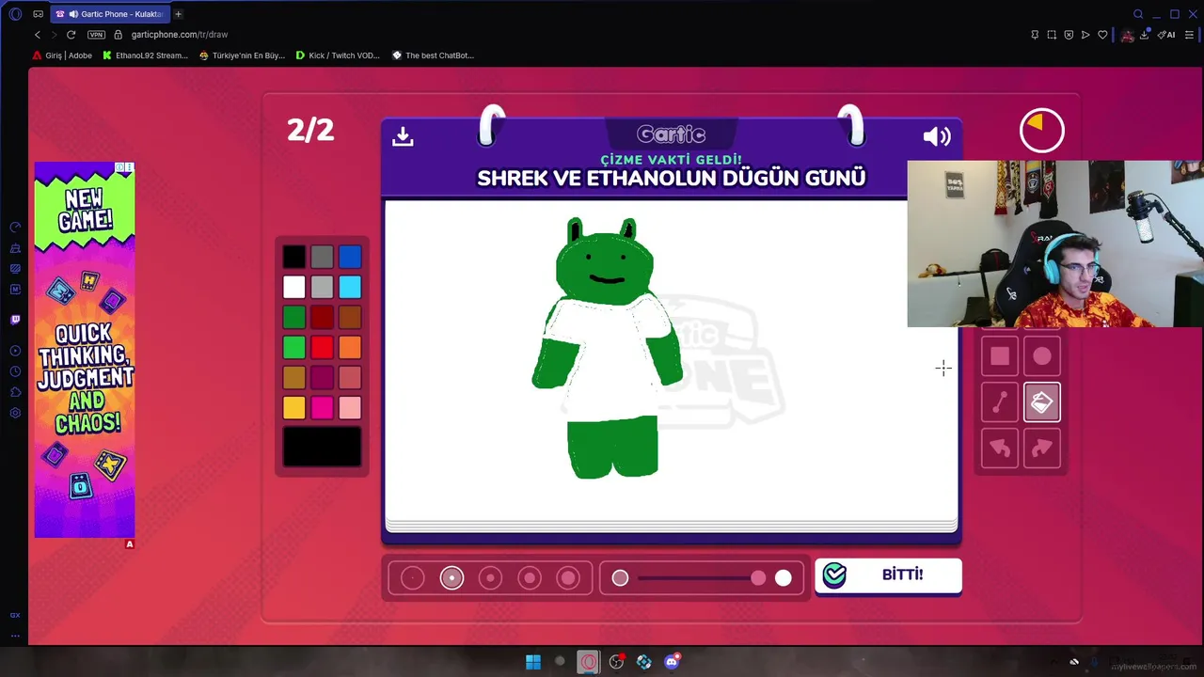The height and width of the screenshot is (677, 1204).
Task: Open the EthanoL92 Stream bookmark
Action: click(x=145, y=55)
